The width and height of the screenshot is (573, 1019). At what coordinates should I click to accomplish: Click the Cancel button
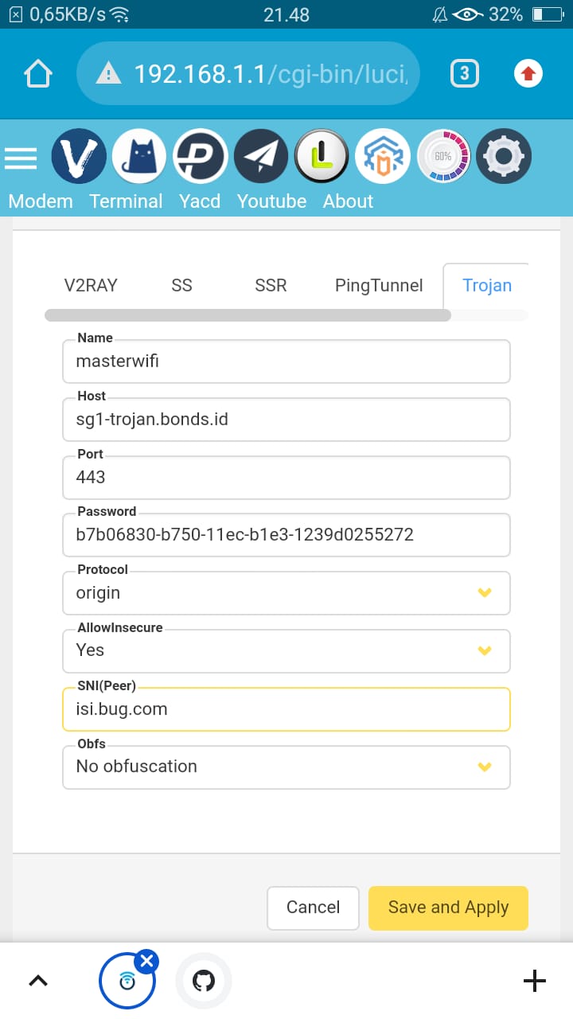(x=313, y=908)
